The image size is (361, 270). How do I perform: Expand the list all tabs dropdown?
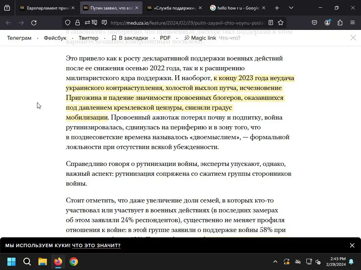click(x=291, y=8)
